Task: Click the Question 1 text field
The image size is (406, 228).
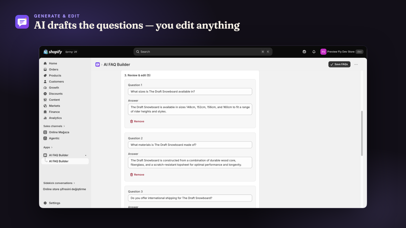Action: [x=190, y=91]
